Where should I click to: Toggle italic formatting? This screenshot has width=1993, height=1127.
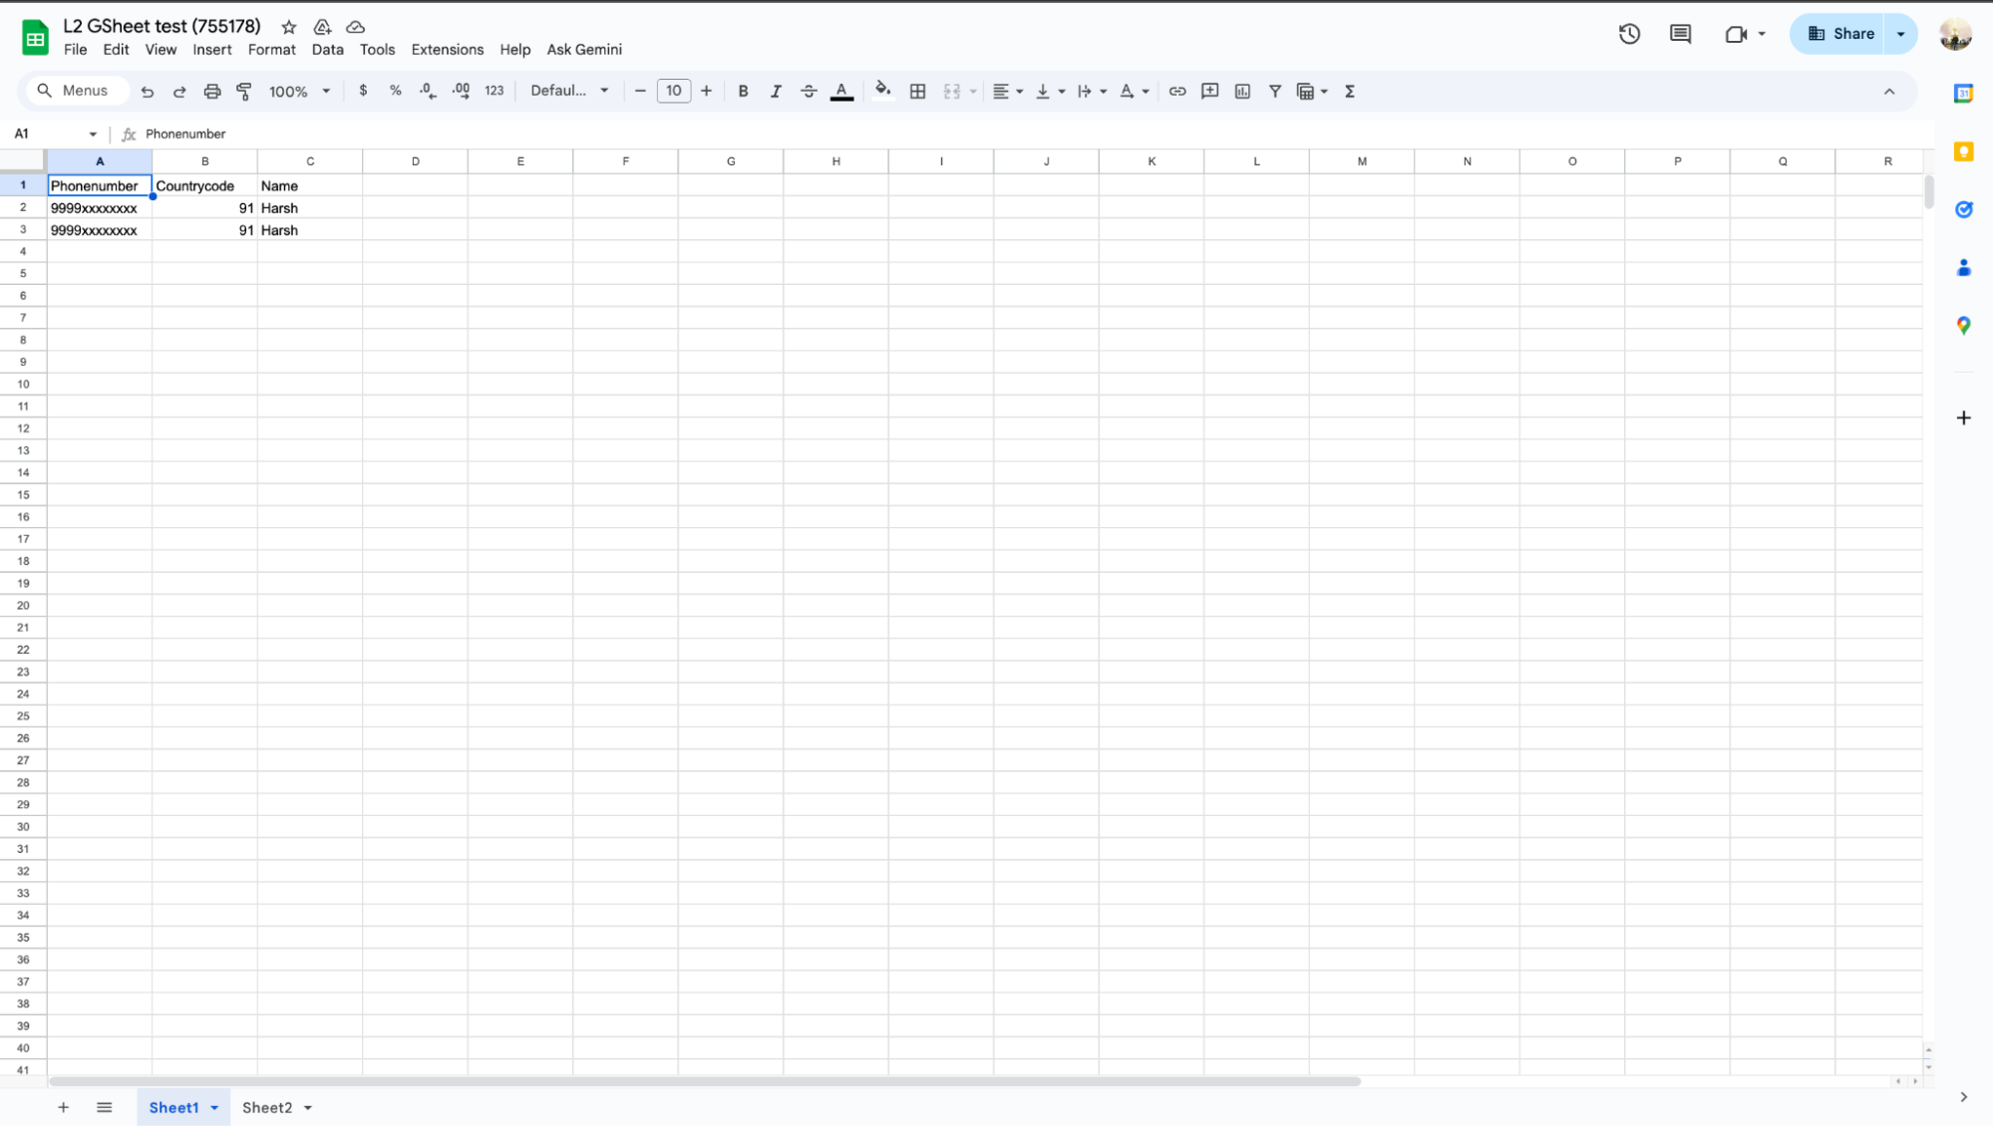click(776, 91)
